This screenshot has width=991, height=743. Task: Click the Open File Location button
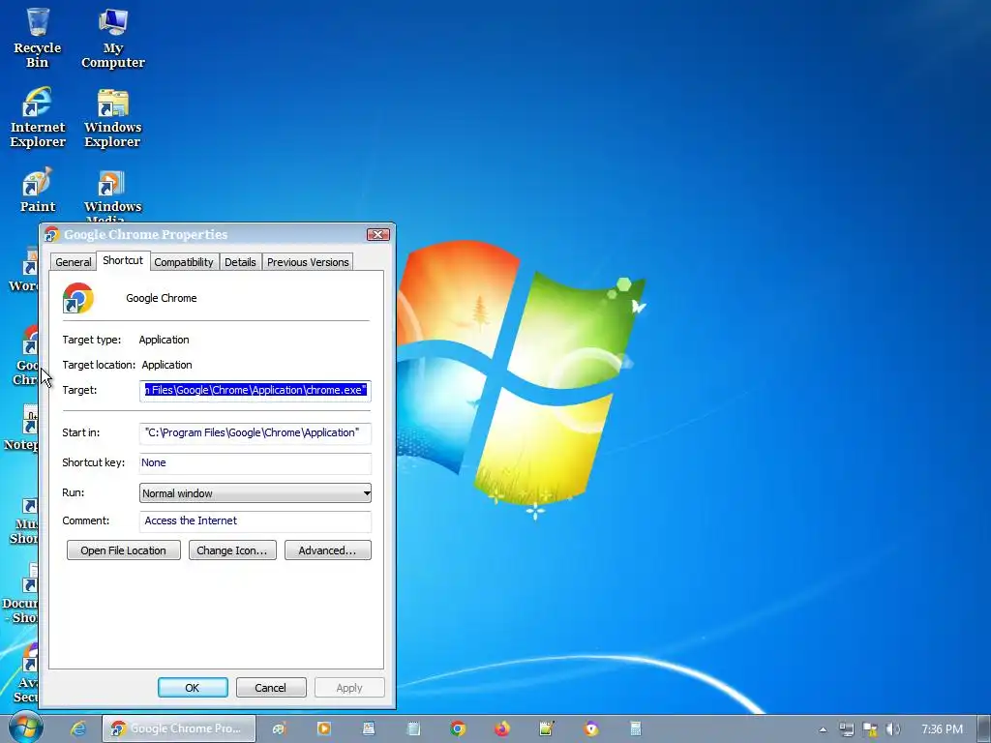click(x=123, y=550)
